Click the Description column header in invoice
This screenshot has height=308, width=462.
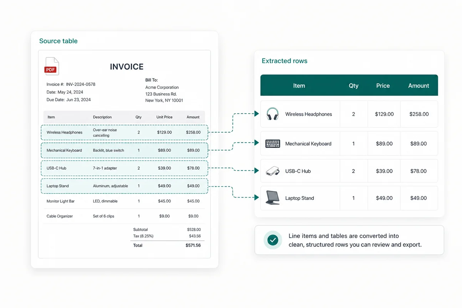point(102,117)
